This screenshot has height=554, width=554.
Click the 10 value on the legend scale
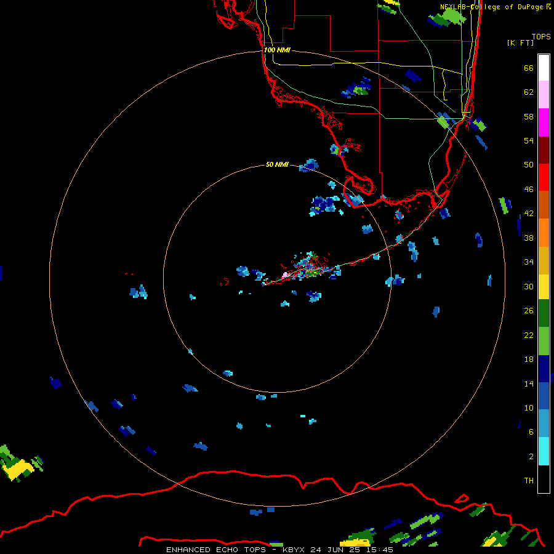[529, 407]
